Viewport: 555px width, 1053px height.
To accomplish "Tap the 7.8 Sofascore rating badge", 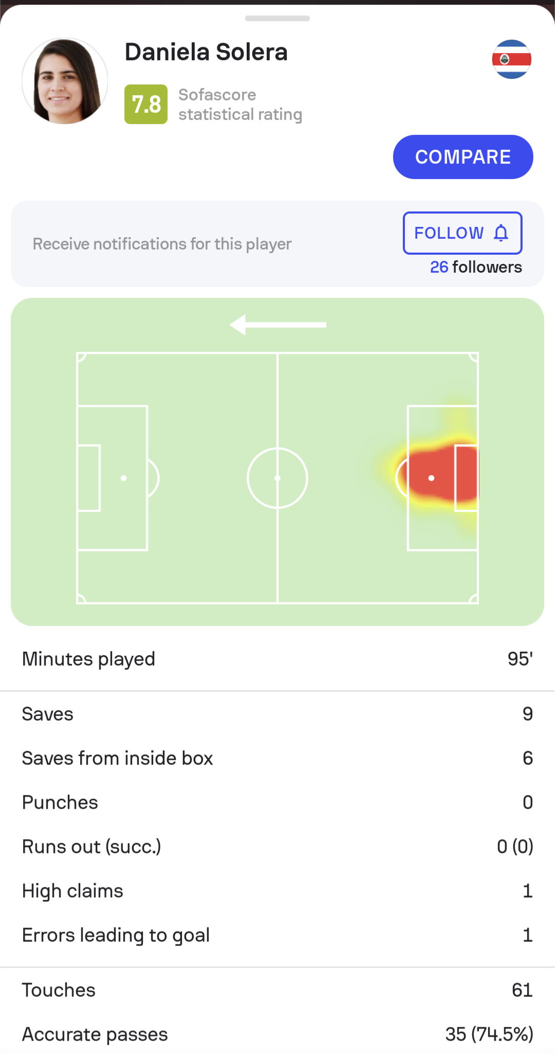I will [146, 104].
